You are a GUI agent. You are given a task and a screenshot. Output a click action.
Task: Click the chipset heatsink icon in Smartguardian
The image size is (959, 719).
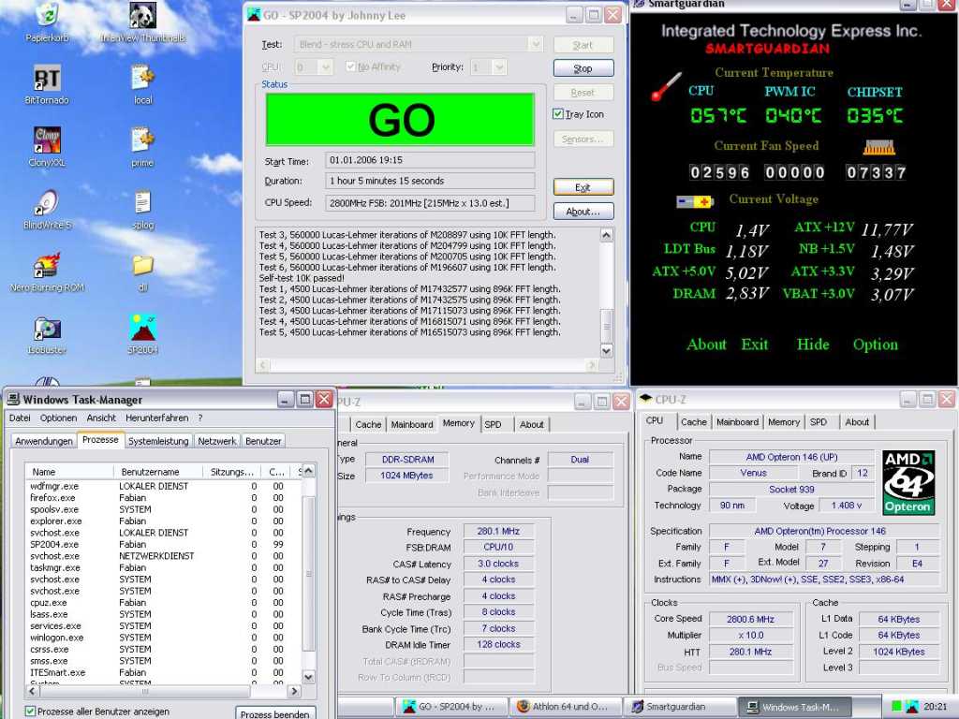click(878, 147)
